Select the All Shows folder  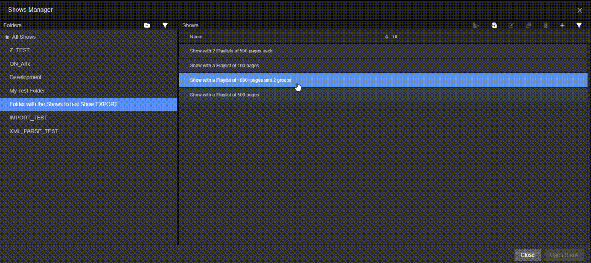[24, 37]
